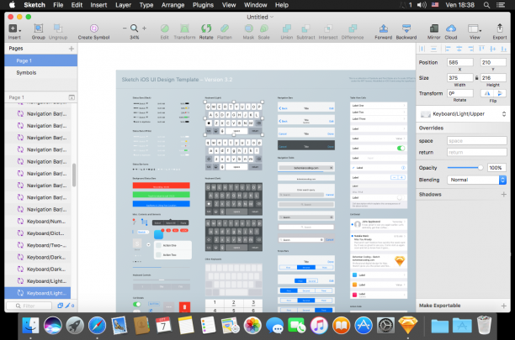Click the layer Filter search field

29,306
